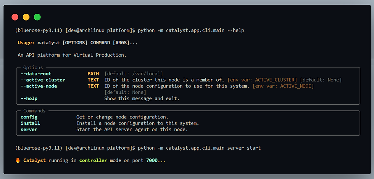Click 'An API platform for Virtual Production.' line
The image size is (374, 179).
point(72,55)
